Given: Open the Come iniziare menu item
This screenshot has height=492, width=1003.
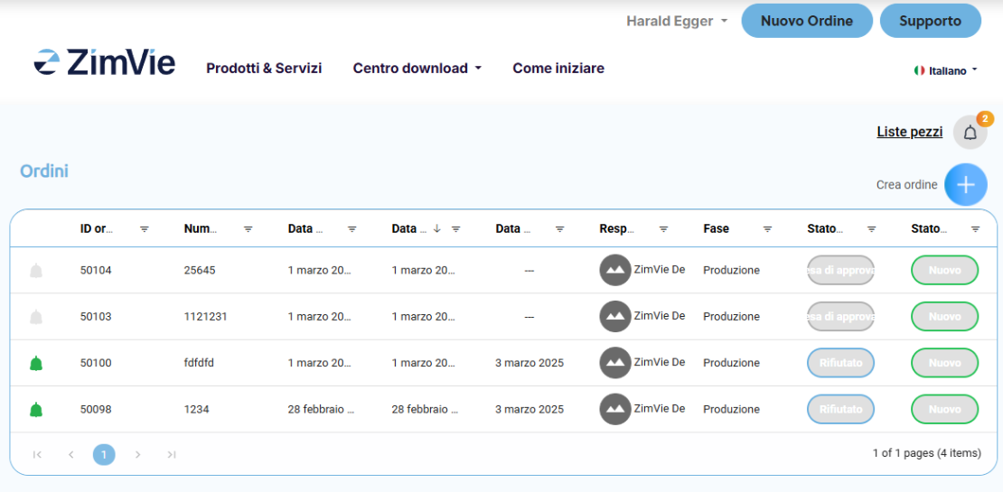Looking at the screenshot, I should (x=558, y=68).
